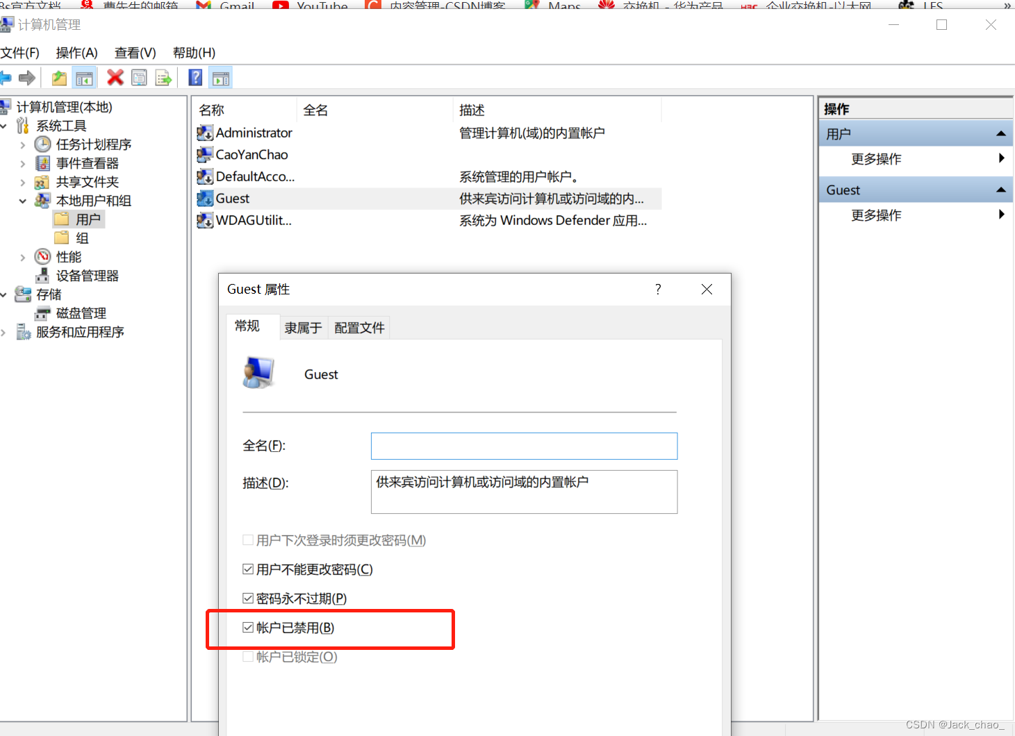
Task: Toggle the console tree pane toolbar icon
Action: click(85, 78)
